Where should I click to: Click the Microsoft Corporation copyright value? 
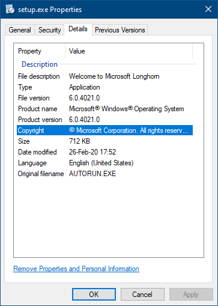click(129, 130)
